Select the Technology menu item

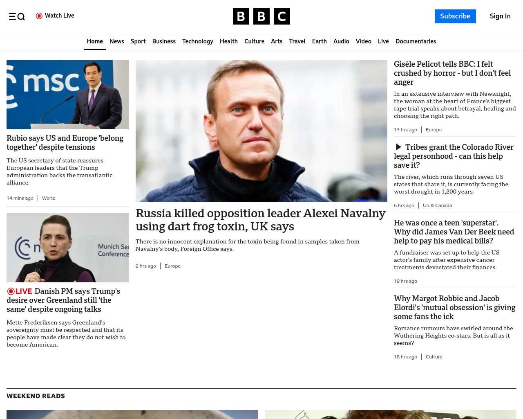197,41
